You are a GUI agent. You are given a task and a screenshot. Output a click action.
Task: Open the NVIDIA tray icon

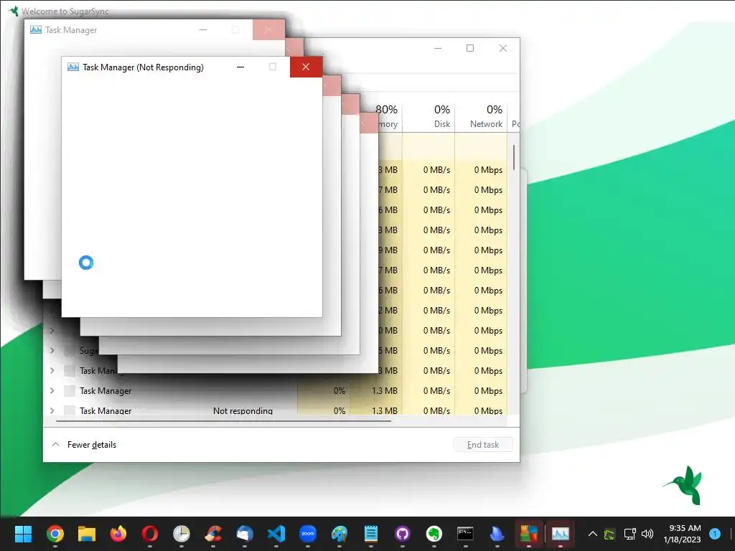[x=609, y=534]
